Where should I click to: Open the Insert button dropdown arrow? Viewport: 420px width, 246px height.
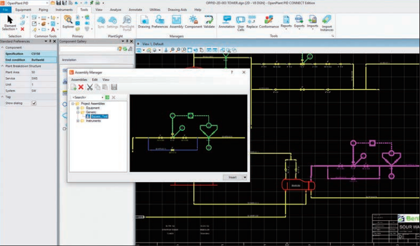(245, 177)
